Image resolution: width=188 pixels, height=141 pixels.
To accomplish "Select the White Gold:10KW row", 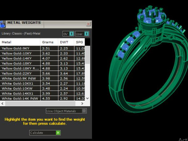I will click(42, 89).
